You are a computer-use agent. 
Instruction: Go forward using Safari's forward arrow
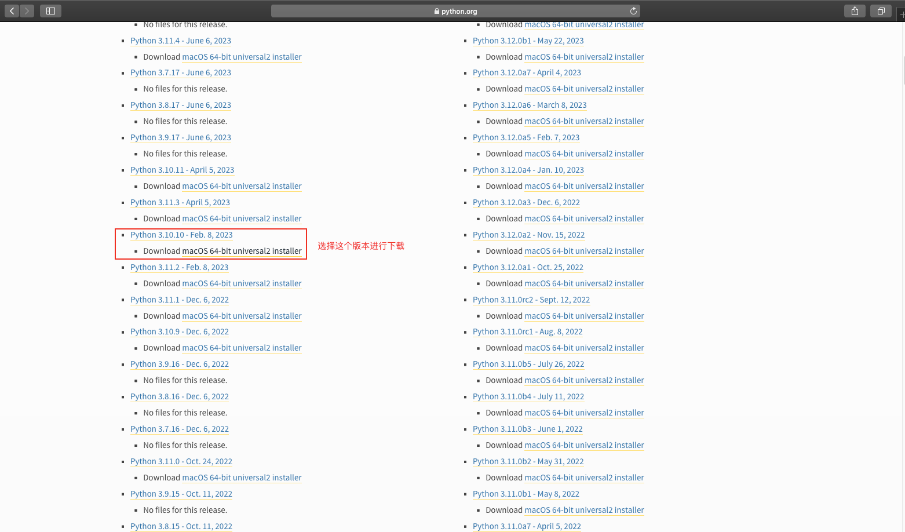[x=27, y=11]
